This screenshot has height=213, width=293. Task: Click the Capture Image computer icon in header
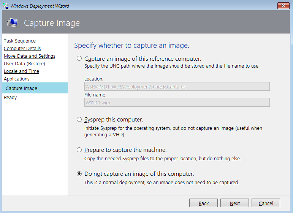click(x=13, y=23)
